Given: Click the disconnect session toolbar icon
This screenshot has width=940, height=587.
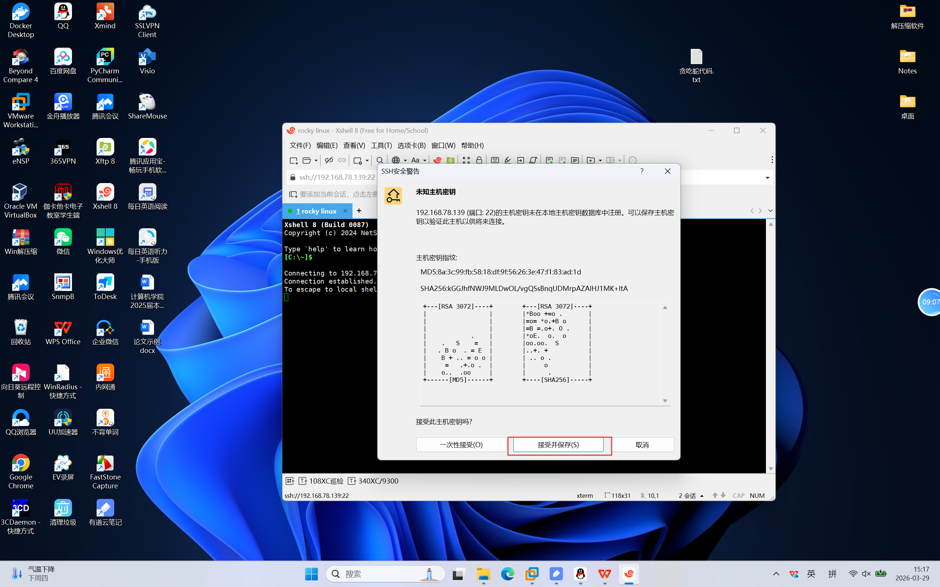Looking at the screenshot, I should point(329,160).
